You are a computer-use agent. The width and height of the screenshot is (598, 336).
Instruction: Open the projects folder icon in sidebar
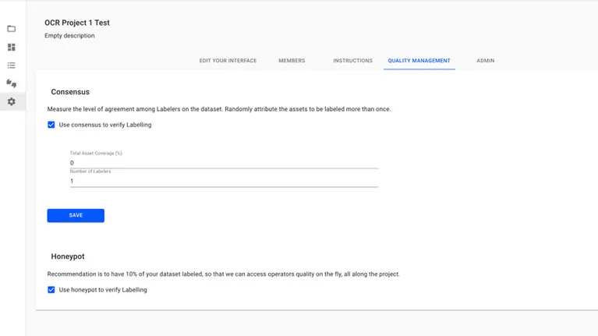coord(11,29)
